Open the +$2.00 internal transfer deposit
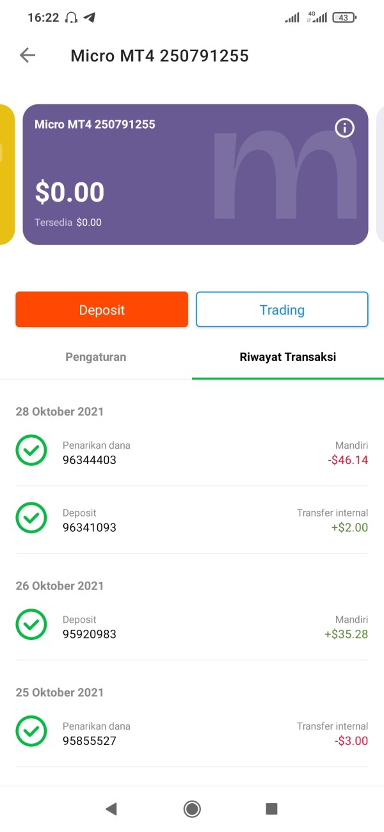The height and width of the screenshot is (832, 384). [192, 520]
